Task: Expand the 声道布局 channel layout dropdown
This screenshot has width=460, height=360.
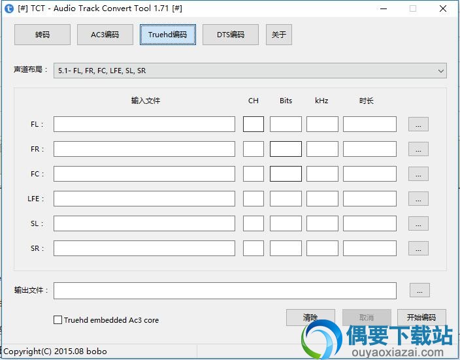Action: [x=250, y=71]
